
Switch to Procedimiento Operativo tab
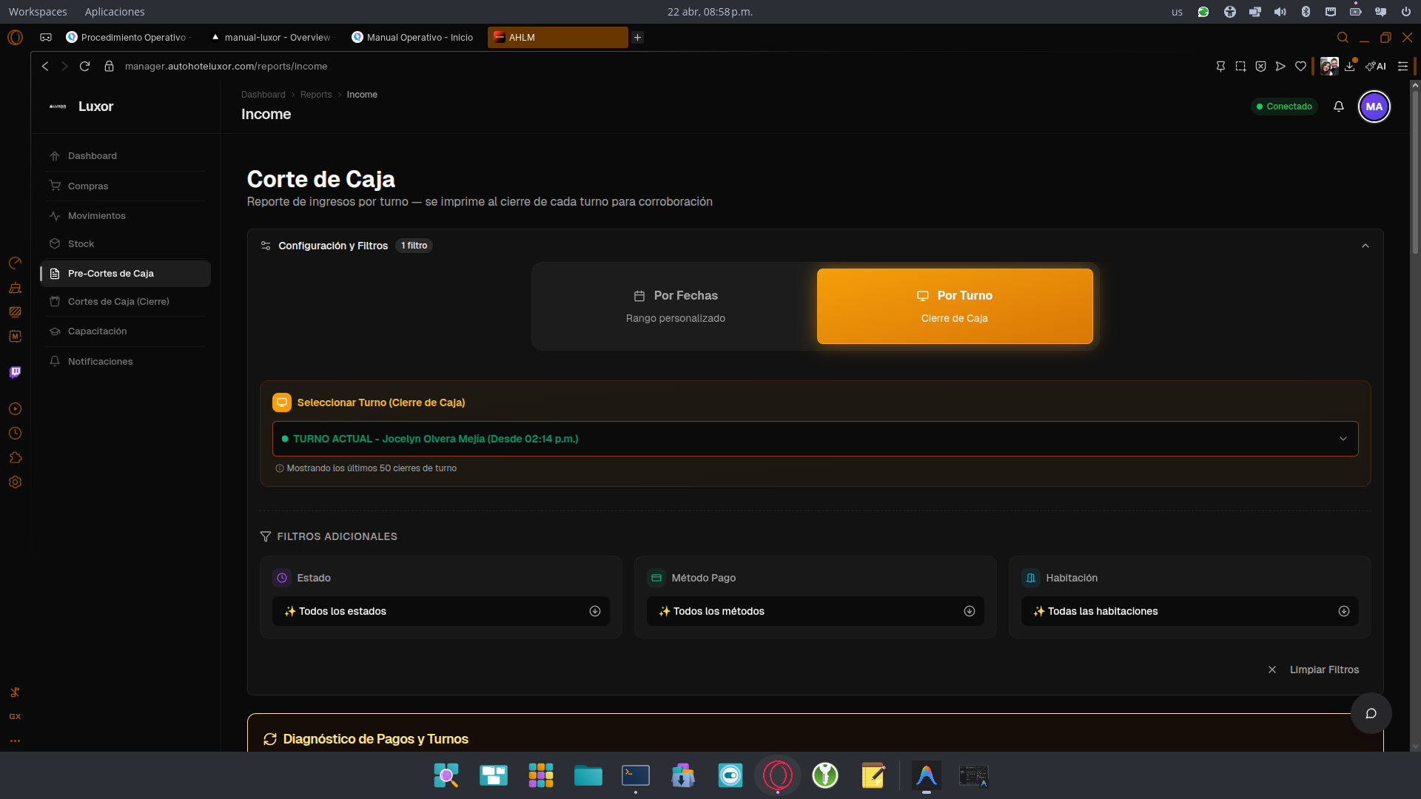(x=130, y=37)
